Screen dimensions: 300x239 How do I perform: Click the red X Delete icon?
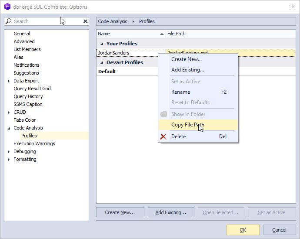[x=163, y=137]
